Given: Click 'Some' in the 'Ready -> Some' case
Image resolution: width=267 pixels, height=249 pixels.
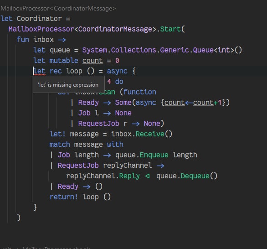Looking at the screenshot, I should (x=123, y=103).
